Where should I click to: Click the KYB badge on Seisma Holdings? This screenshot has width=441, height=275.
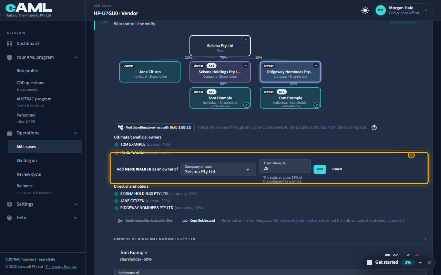211,66
